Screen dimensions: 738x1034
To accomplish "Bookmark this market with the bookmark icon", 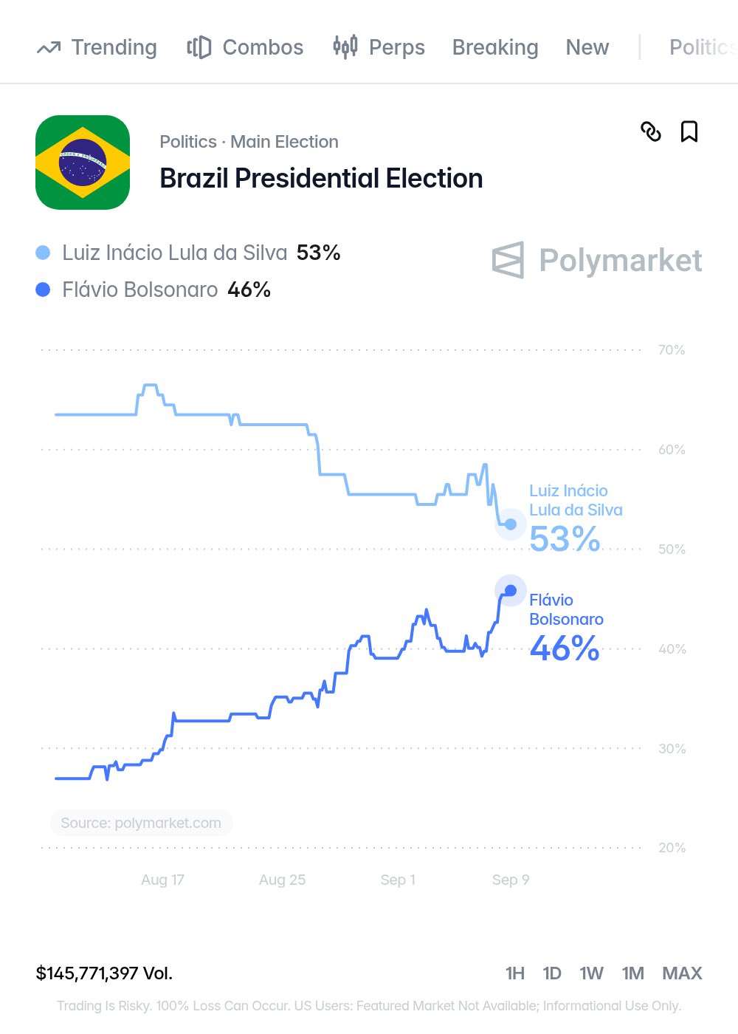I will [689, 131].
